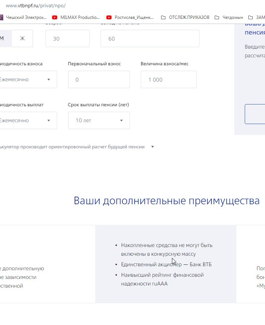Expand the calculator disclaimer about ориентировочный расчет
The image size is (265, 325).
click(x=152, y=147)
